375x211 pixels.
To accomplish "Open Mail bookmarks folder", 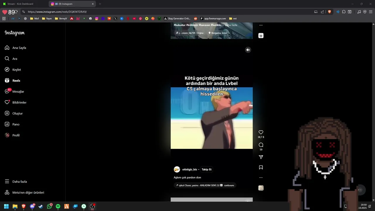I will [34, 18].
